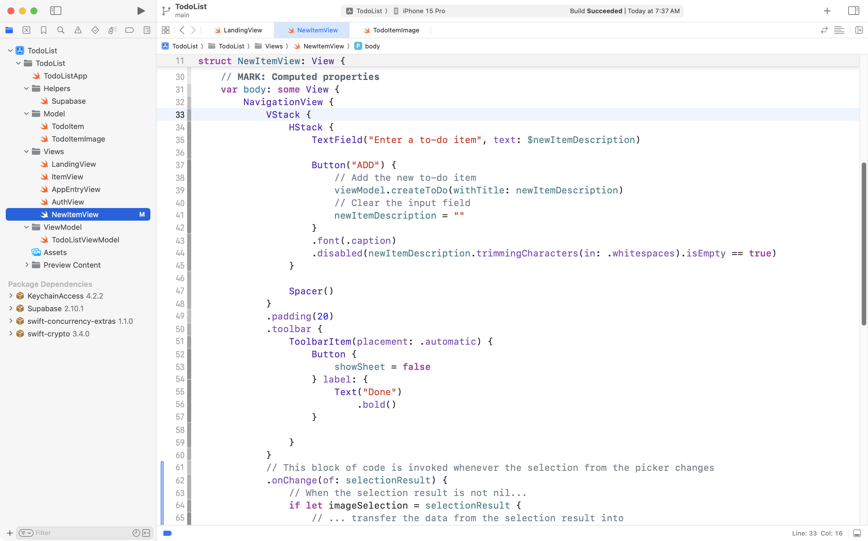Viewport: 868px width, 541px height.
Task: Run the TodoList app with the play button
Action: click(x=140, y=11)
